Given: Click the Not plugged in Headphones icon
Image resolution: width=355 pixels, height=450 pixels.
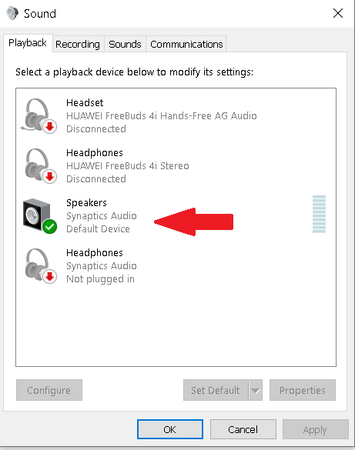Looking at the screenshot, I should click(40, 265).
